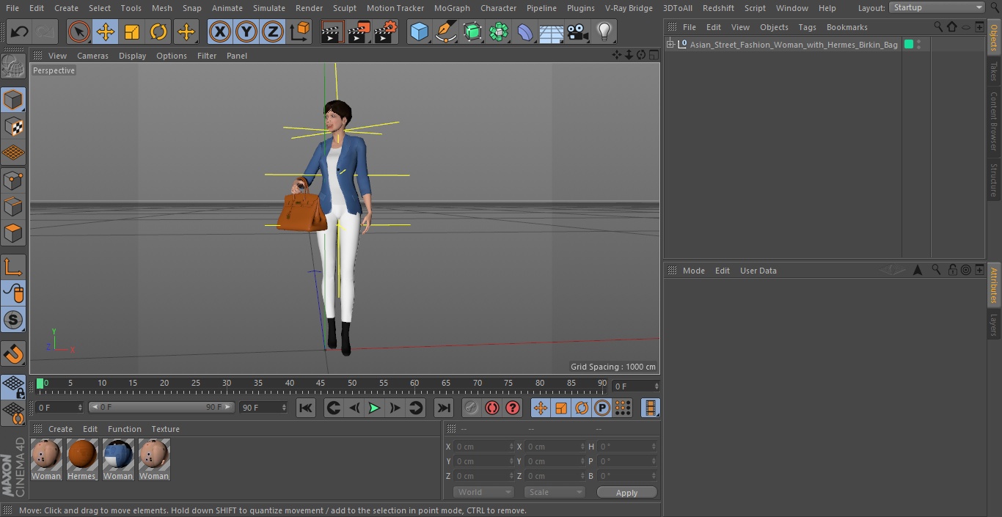Open the Deformer (bend) objects icon
Image resolution: width=1002 pixels, height=517 pixels.
tap(524, 32)
